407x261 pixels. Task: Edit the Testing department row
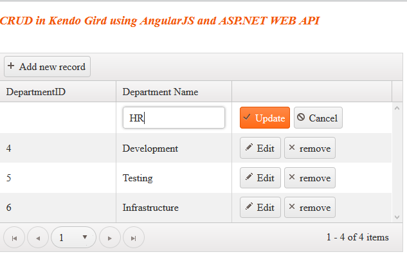[x=260, y=178]
